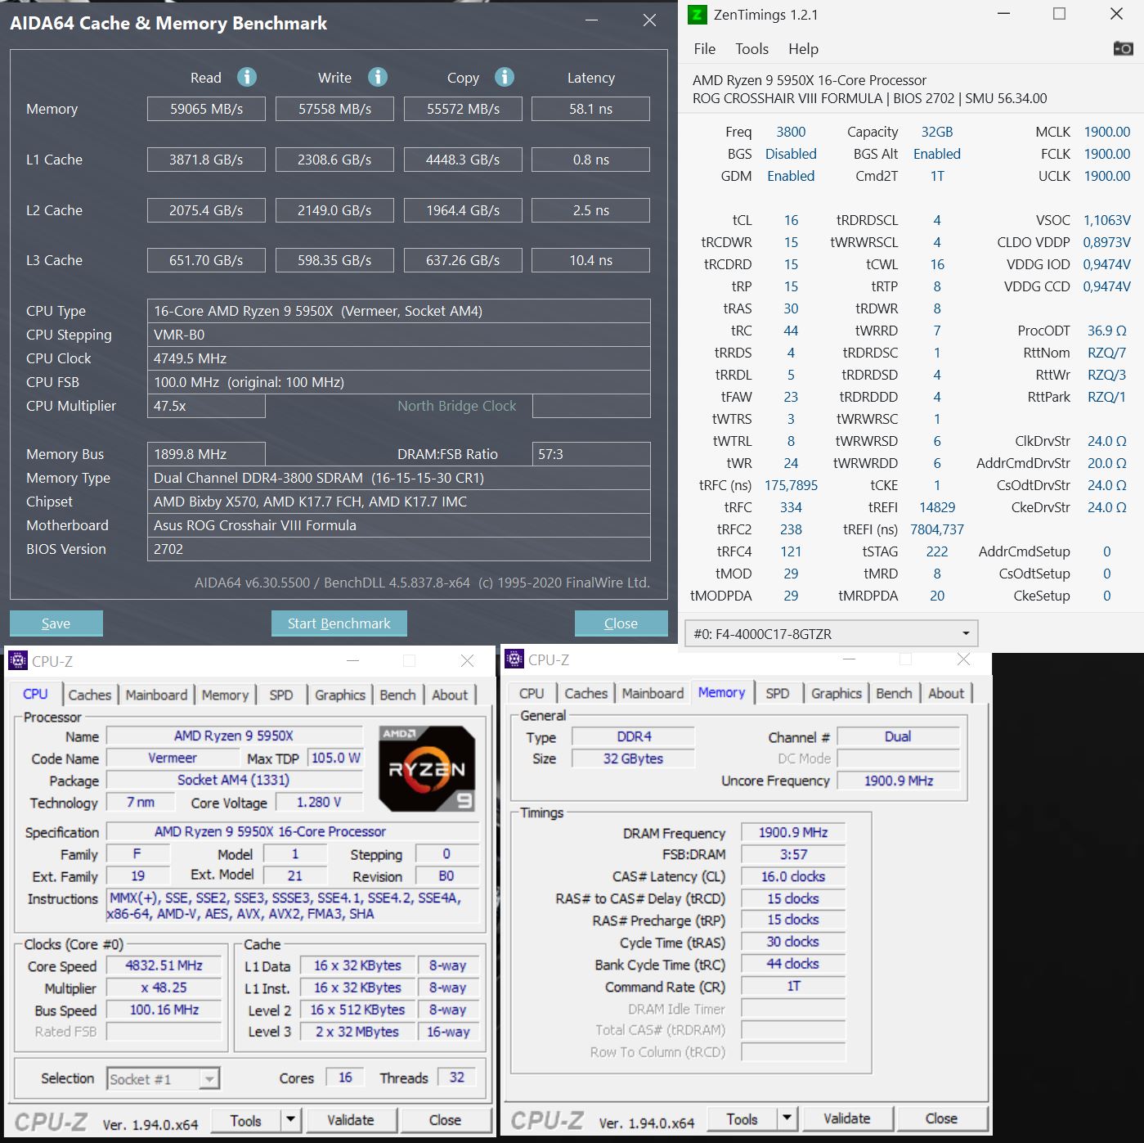
Task: Click Validate in right CPU-Z window
Action: coord(846,1118)
